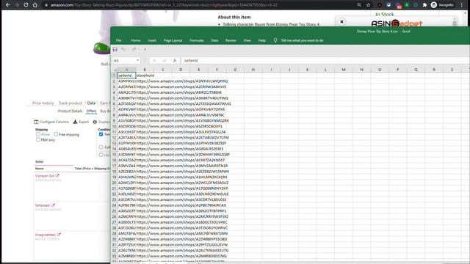Click the Chrome address bar URL
Viewport: 470px width, 264px height.
coord(164,5)
